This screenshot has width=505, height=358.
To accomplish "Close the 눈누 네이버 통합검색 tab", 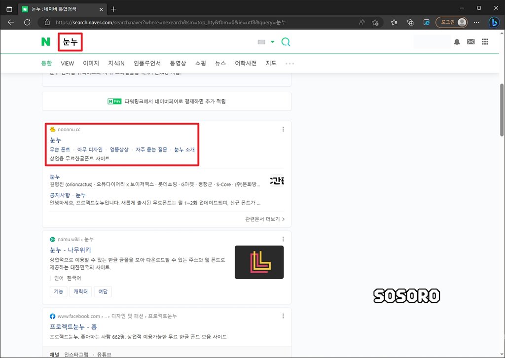I will [x=101, y=9].
